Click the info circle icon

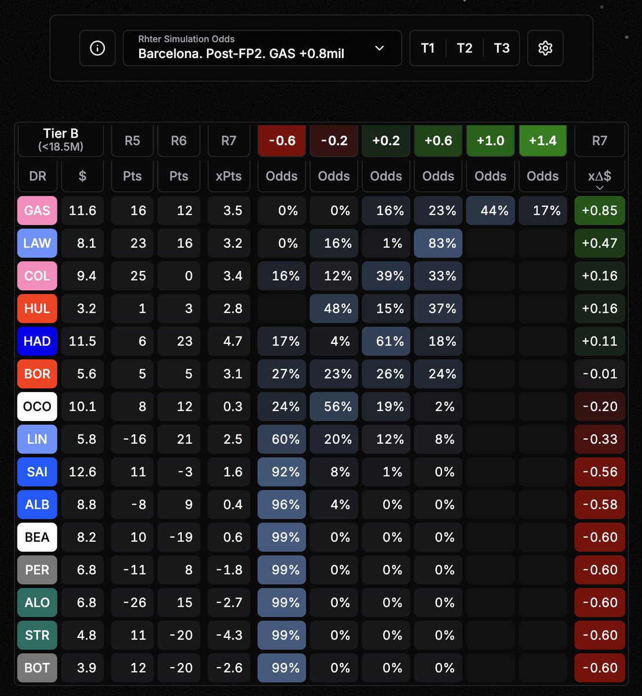point(97,48)
